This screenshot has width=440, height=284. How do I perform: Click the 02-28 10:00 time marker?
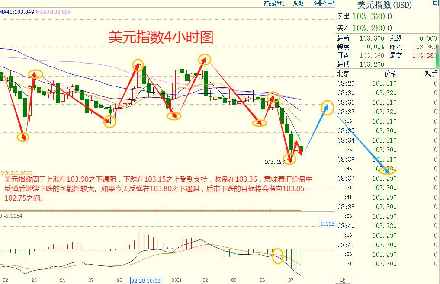[146, 281]
